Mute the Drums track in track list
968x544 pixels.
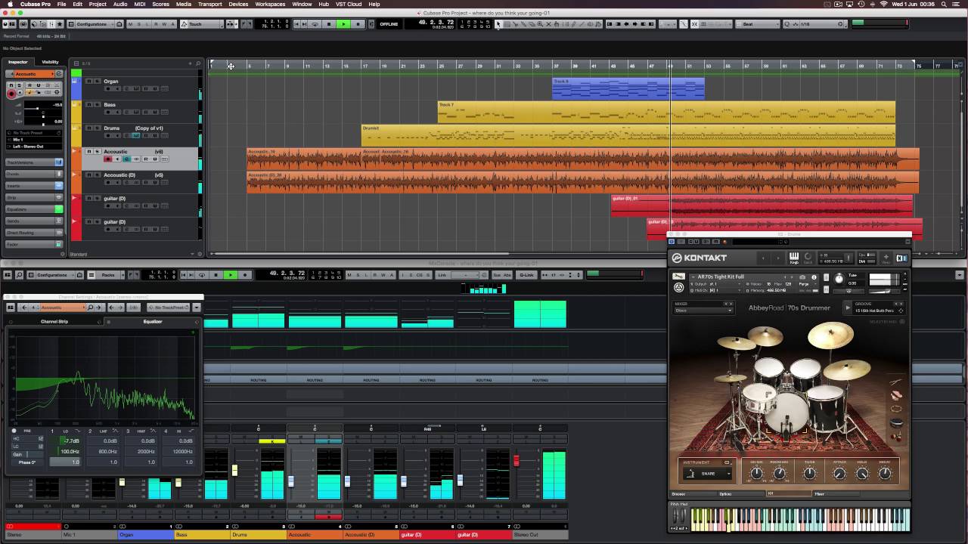tap(88, 128)
